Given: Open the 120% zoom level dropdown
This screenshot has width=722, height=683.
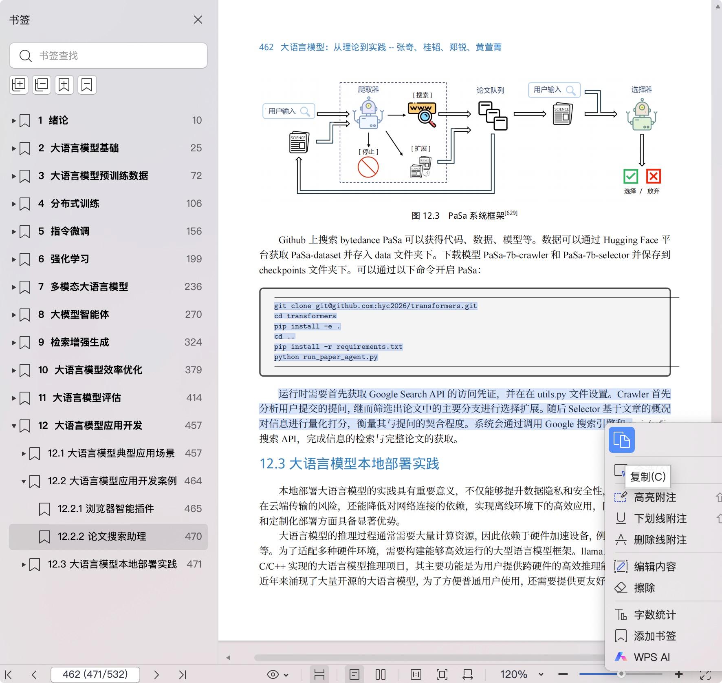Looking at the screenshot, I should (x=541, y=674).
